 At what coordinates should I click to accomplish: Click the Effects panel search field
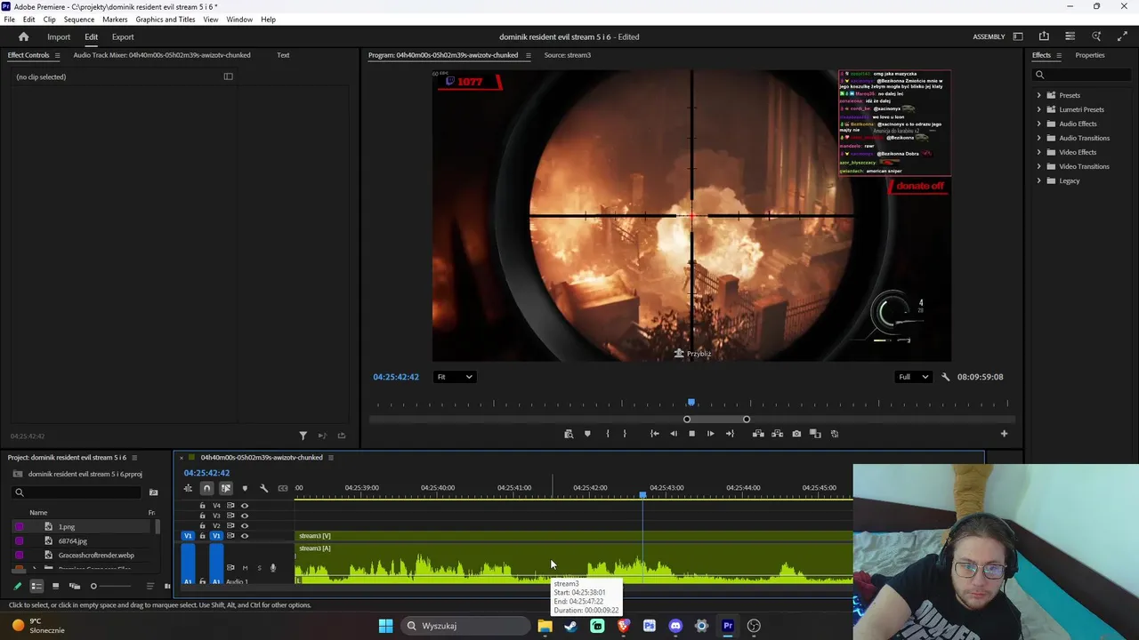coord(1083,75)
